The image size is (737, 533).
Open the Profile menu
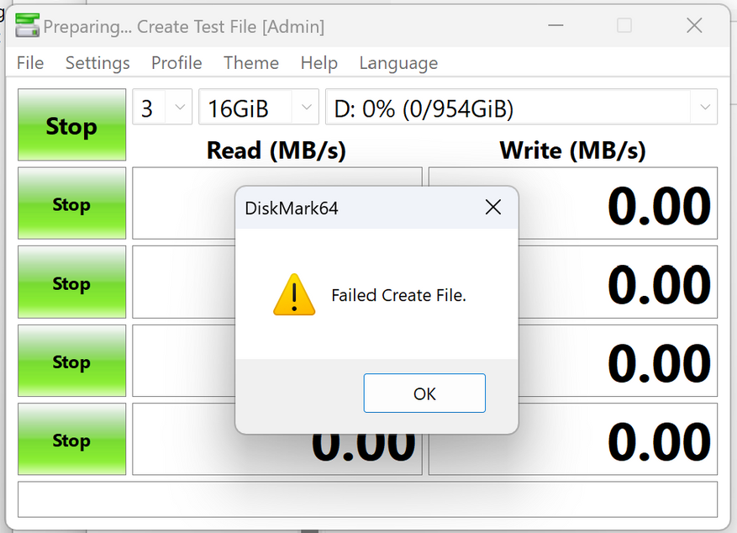point(176,63)
